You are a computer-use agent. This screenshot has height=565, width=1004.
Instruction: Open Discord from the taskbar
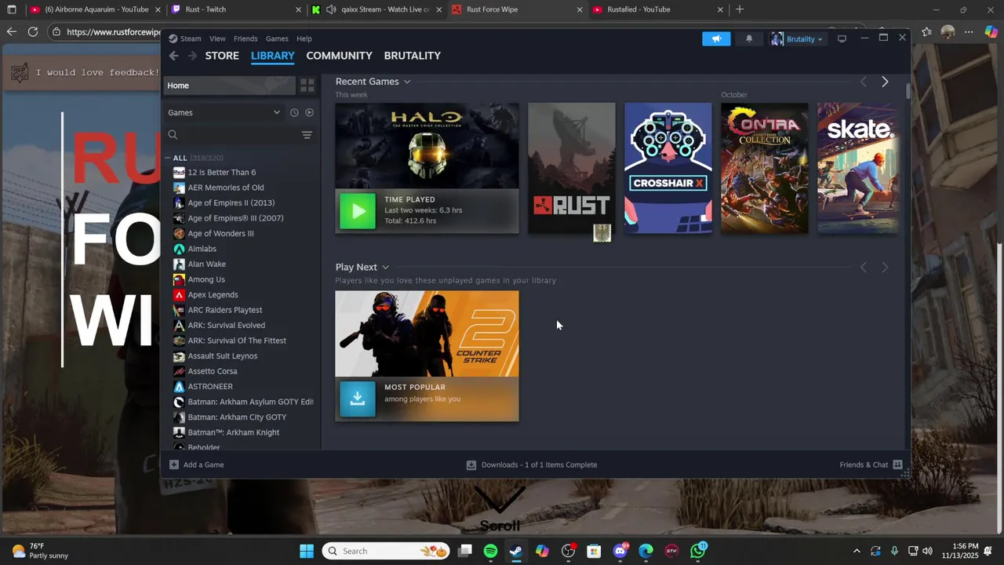(x=620, y=551)
